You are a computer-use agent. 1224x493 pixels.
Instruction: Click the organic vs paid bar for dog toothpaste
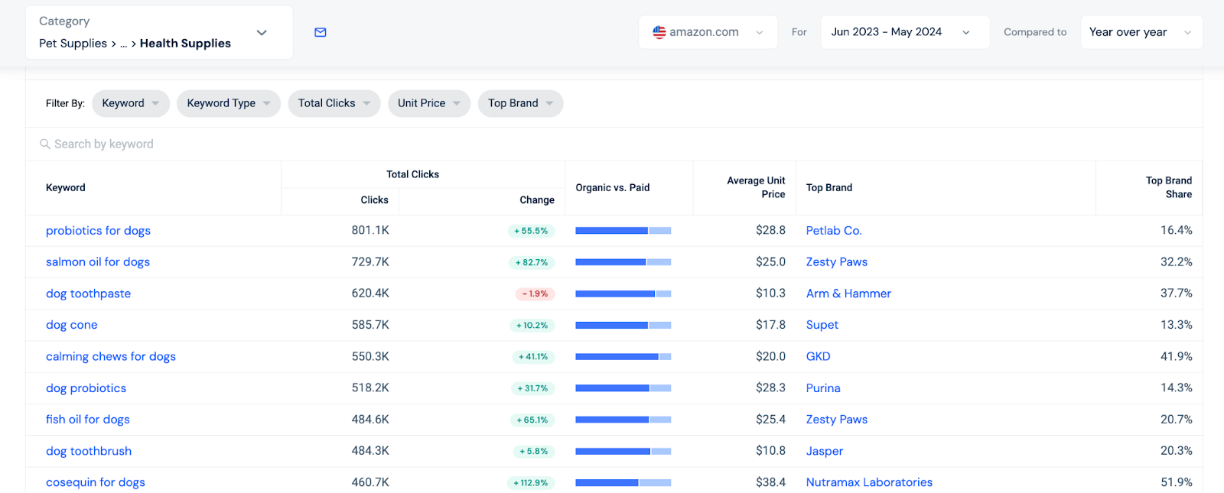(x=623, y=294)
